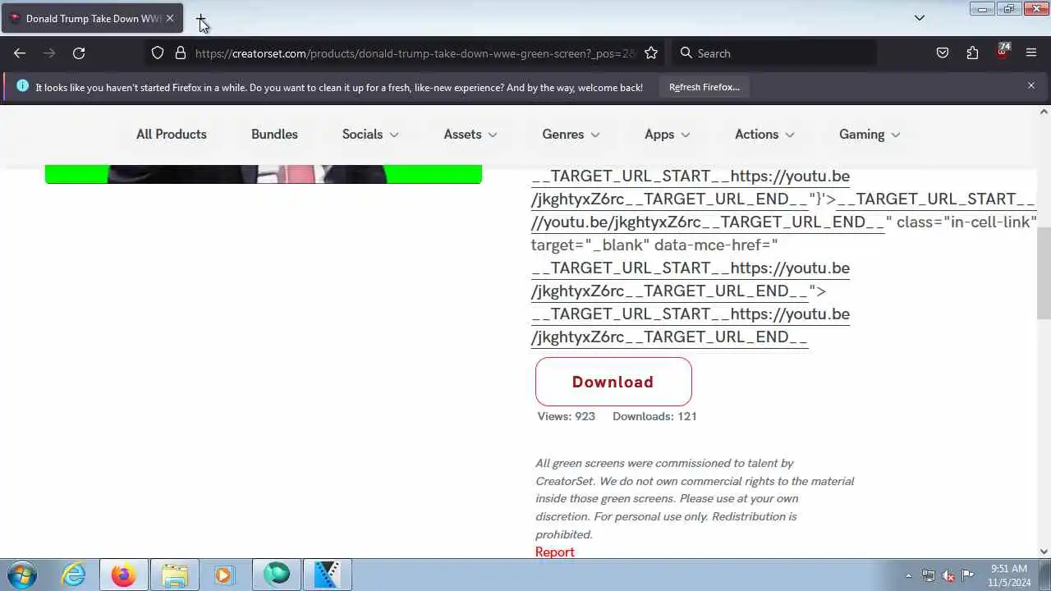Expand the Socials dropdown
This screenshot has width=1051, height=591.
(370, 135)
